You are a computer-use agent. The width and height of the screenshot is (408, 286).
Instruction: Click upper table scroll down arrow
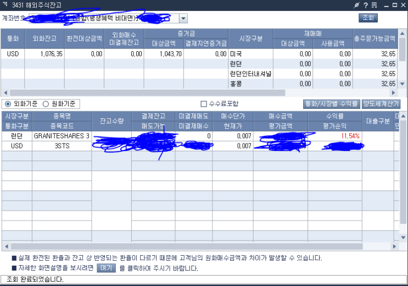[x=403, y=84]
